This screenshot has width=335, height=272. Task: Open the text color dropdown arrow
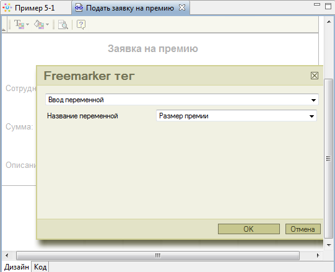coord(28,25)
